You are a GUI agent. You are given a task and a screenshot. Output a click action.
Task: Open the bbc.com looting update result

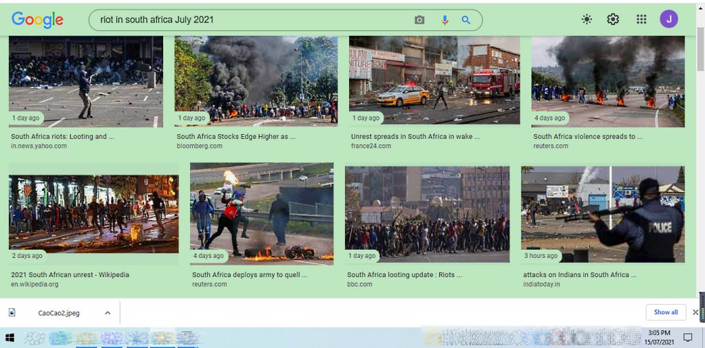coord(404,274)
